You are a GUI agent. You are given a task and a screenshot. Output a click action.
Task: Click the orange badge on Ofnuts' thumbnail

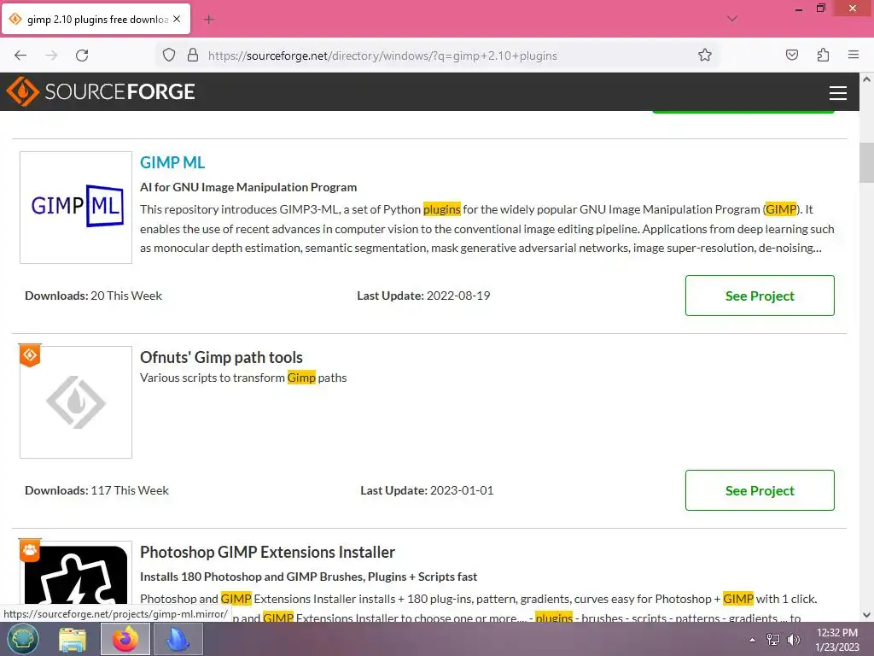point(30,355)
